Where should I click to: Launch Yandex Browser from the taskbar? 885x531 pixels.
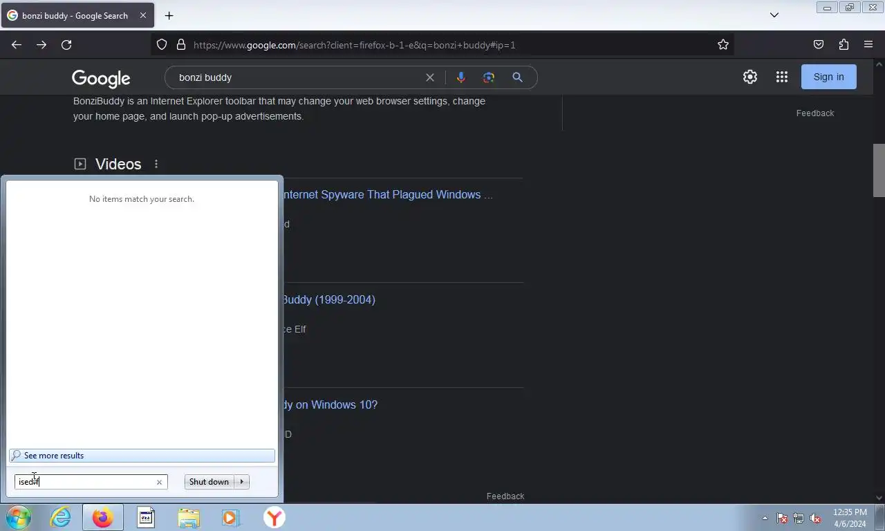tap(274, 517)
